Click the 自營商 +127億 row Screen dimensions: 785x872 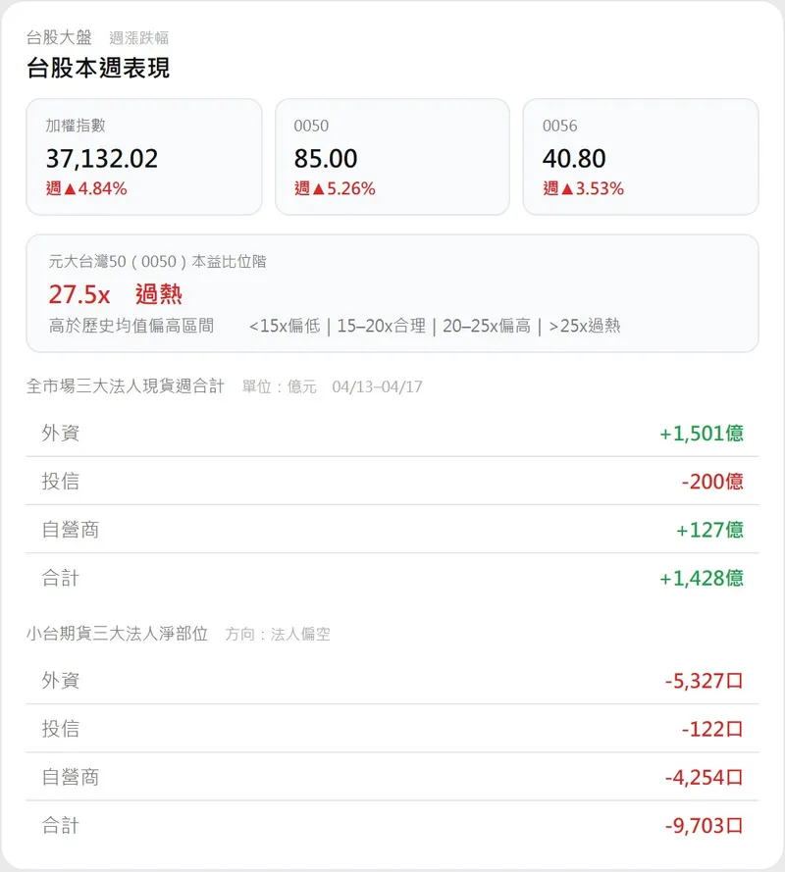(392, 530)
